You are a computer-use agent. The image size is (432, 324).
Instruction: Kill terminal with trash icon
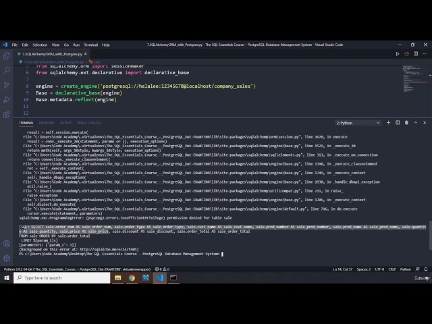pyautogui.click(x=406, y=123)
